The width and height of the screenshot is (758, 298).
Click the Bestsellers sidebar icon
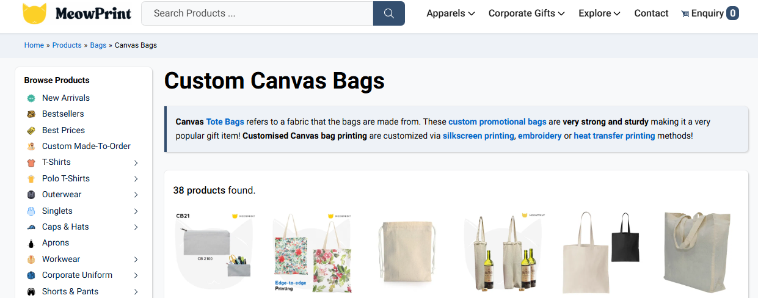point(31,114)
